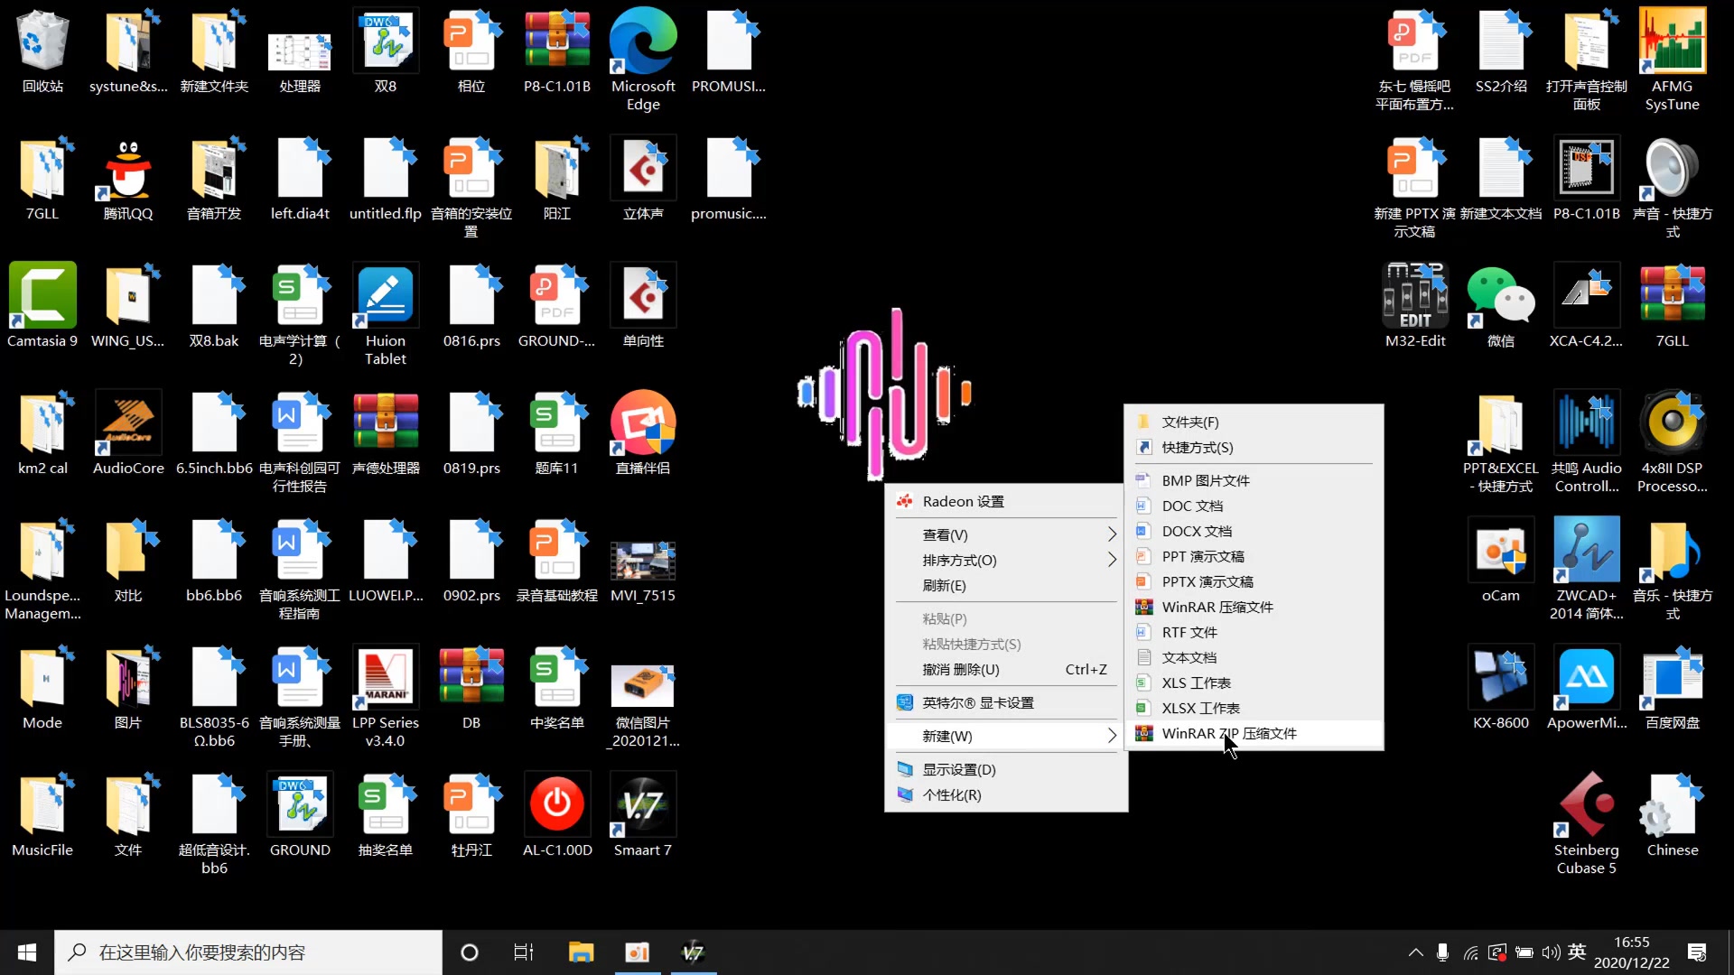Select the AFMG SysTune desktop icon
The height and width of the screenshot is (975, 1734).
(1672, 42)
